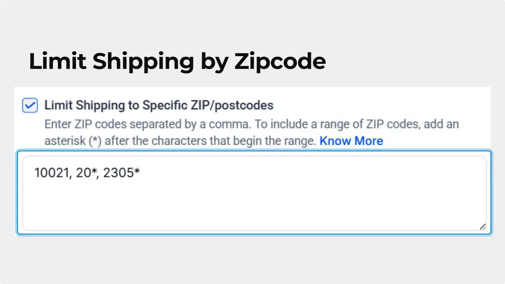Select the zip code 10021

pyautogui.click(x=51, y=172)
